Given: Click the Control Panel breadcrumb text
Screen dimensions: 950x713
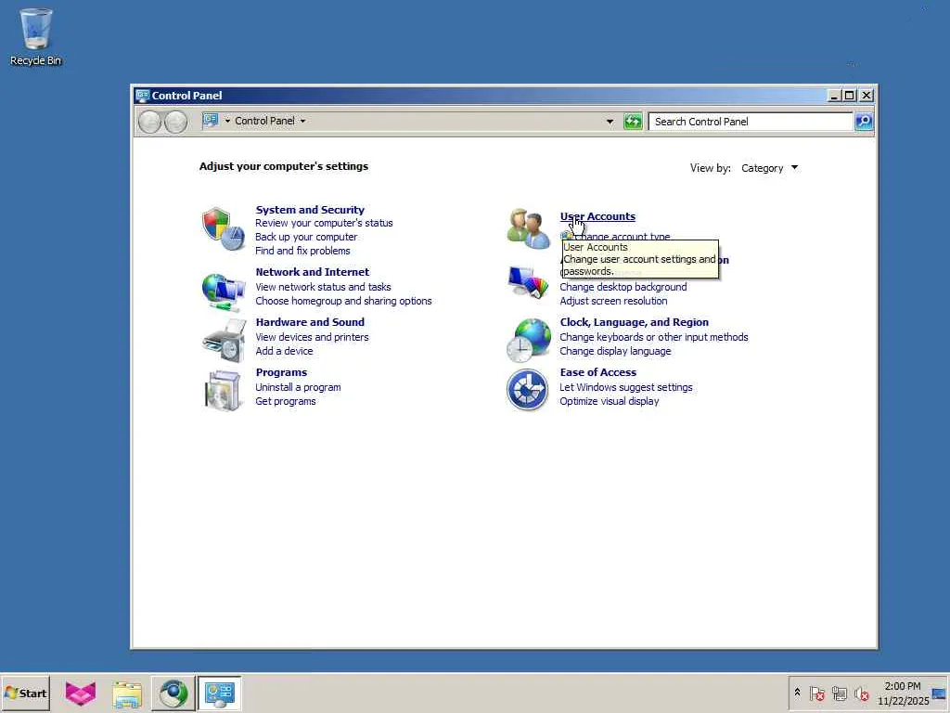Looking at the screenshot, I should coord(264,121).
